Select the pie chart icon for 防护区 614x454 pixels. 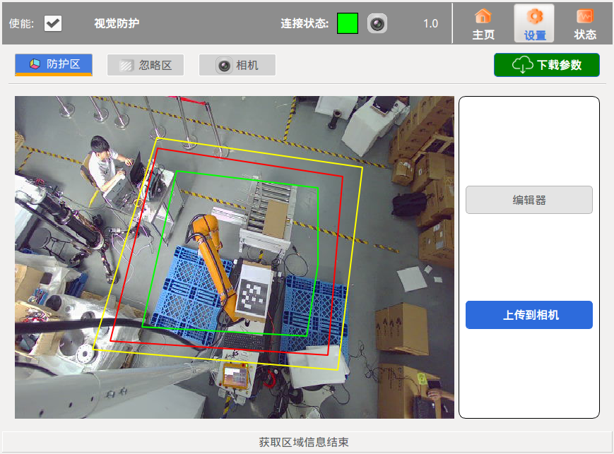35,65
